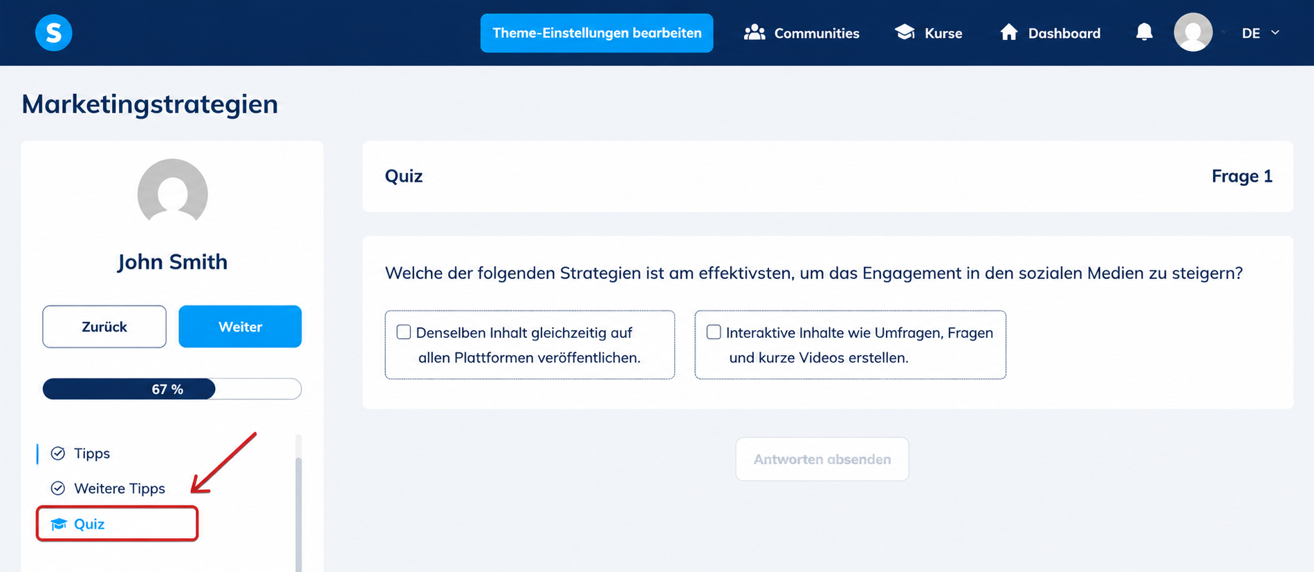1314x572 pixels.
Task: Select the Weitere Tipps lesson
Action: click(120, 488)
